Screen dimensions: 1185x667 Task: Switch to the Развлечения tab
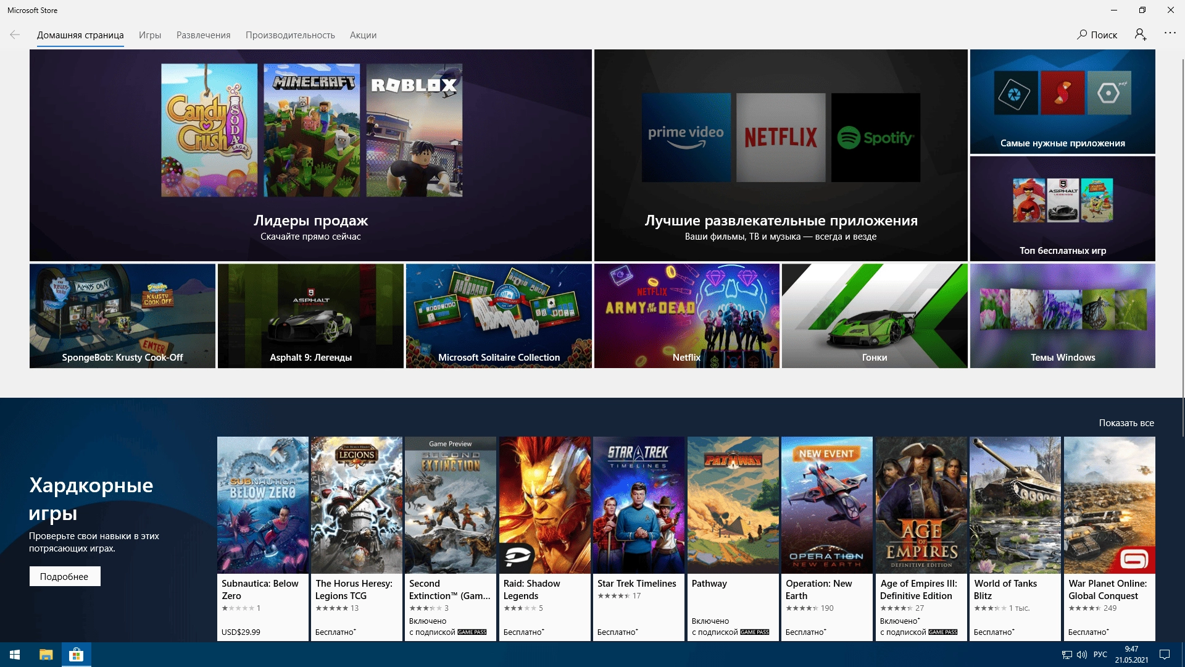click(204, 35)
